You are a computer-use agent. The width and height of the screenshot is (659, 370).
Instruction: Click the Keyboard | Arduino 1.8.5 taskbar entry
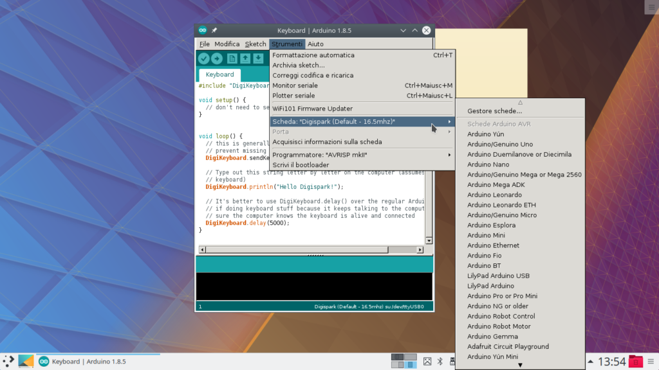pos(98,361)
